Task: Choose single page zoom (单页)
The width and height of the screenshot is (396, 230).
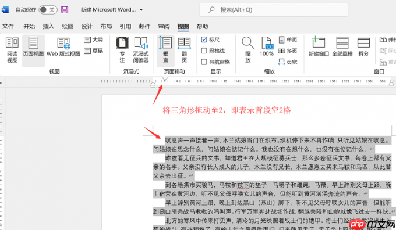Action: click(x=288, y=40)
